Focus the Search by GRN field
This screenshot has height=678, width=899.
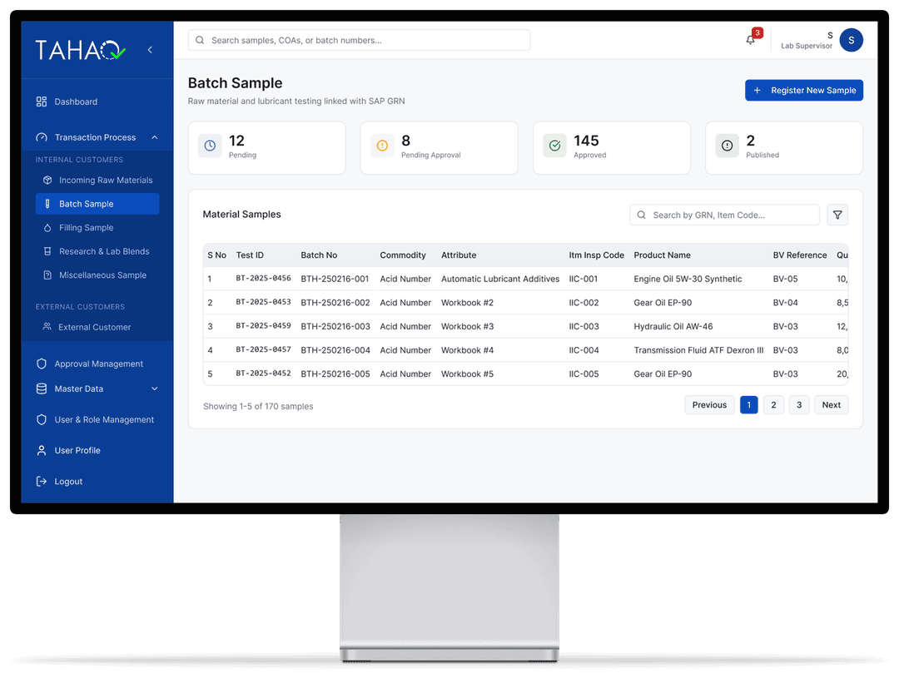coord(725,215)
